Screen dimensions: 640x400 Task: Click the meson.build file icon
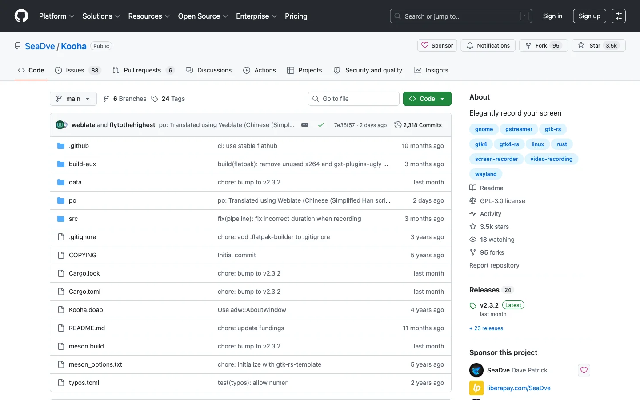click(x=61, y=346)
